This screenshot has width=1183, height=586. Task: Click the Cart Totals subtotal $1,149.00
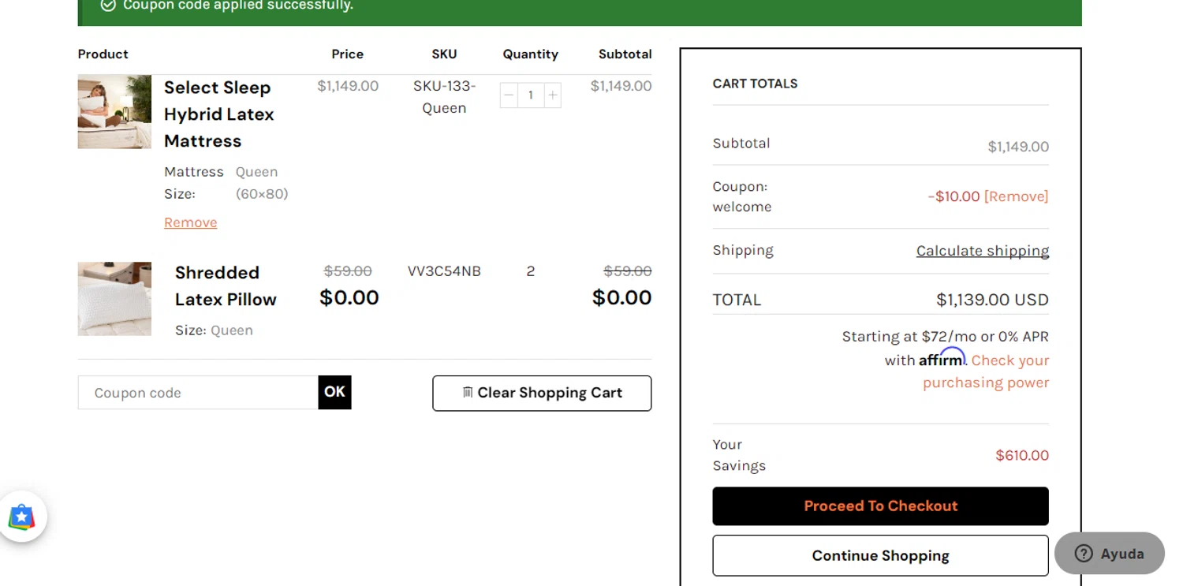pyautogui.click(x=1018, y=147)
